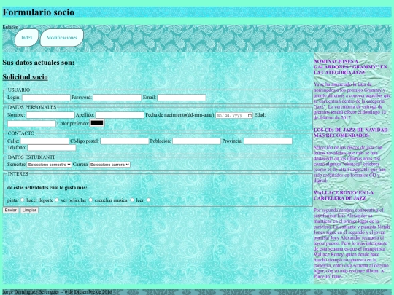
Task: Select the escuchar musica radio option
Action: 132,200
